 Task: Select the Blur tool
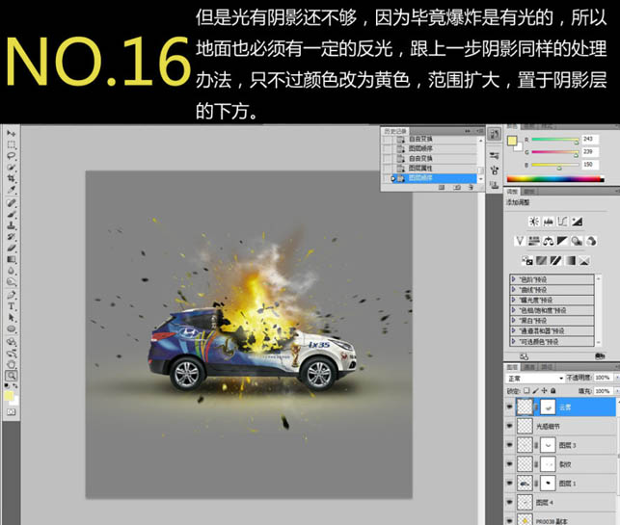[x=11, y=271]
